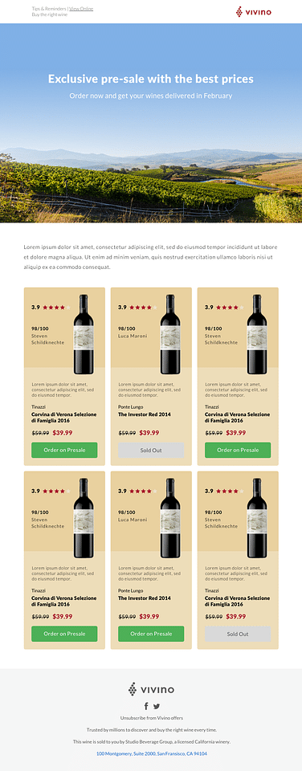Click the bottle image on bottom-left card
This screenshot has width=302, height=771.
coord(84,518)
